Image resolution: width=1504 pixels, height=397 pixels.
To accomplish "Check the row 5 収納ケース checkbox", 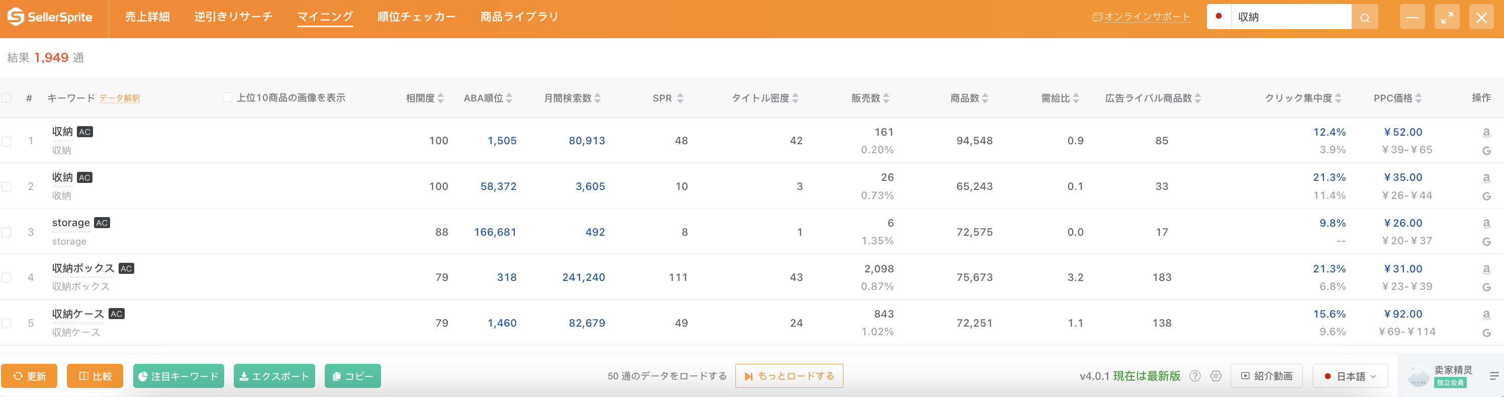I will [7, 323].
